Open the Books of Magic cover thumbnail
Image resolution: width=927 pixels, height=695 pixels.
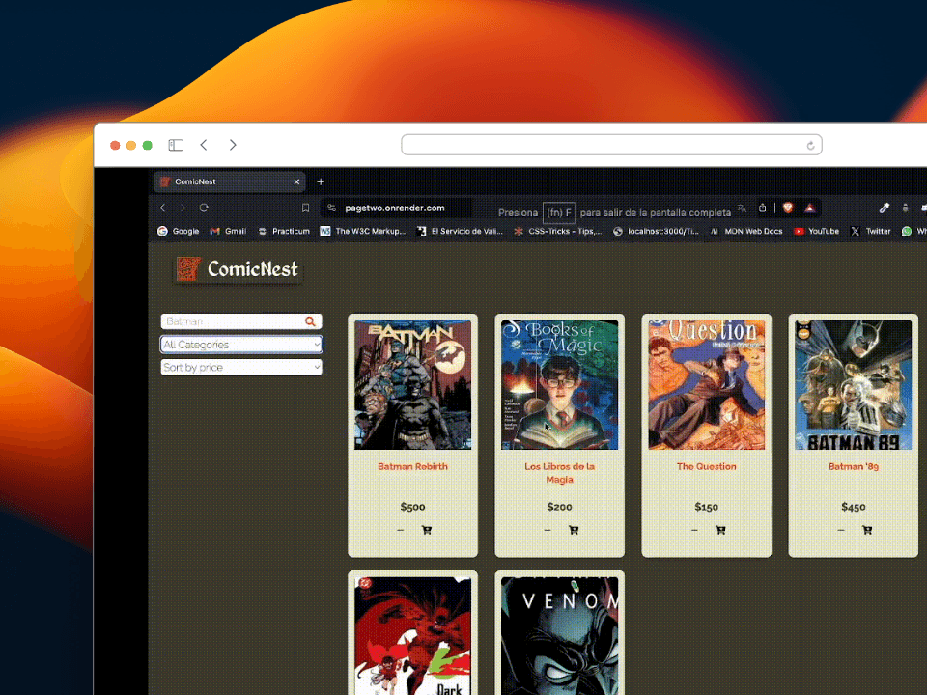559,384
